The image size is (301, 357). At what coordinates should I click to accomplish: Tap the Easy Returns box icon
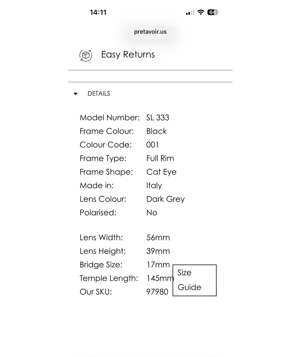[x=86, y=55]
